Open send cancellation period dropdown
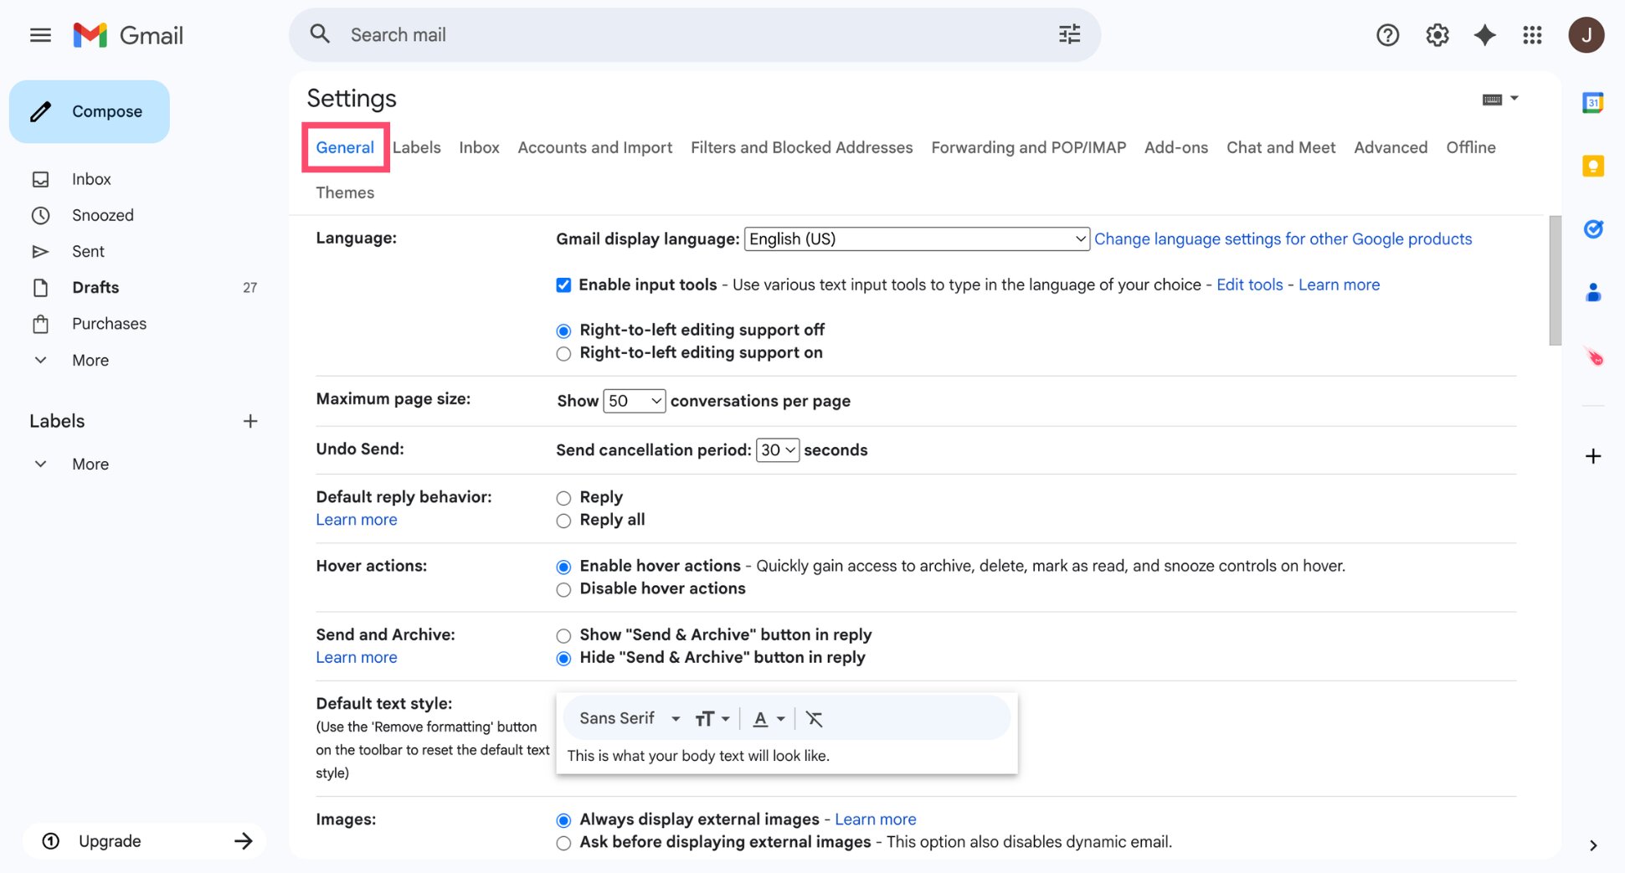 (x=777, y=450)
